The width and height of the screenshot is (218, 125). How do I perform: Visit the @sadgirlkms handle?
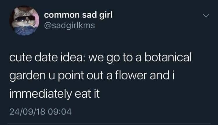click(x=69, y=26)
